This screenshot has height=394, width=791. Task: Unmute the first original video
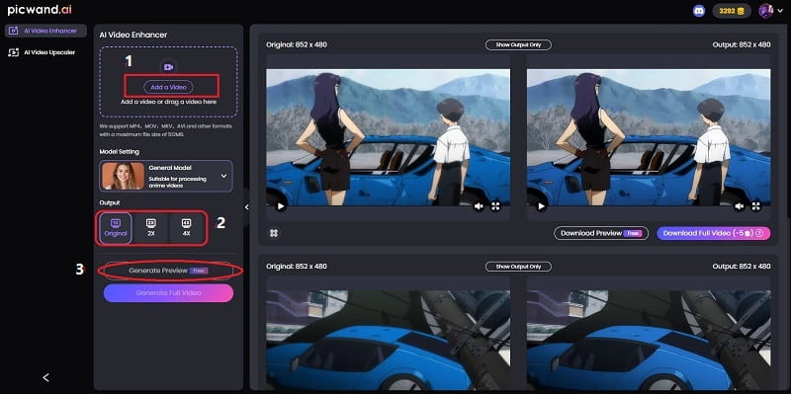479,206
